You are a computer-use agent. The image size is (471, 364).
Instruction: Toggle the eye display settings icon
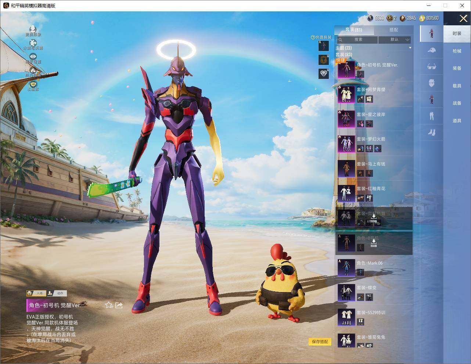pyautogui.click(x=33, y=57)
